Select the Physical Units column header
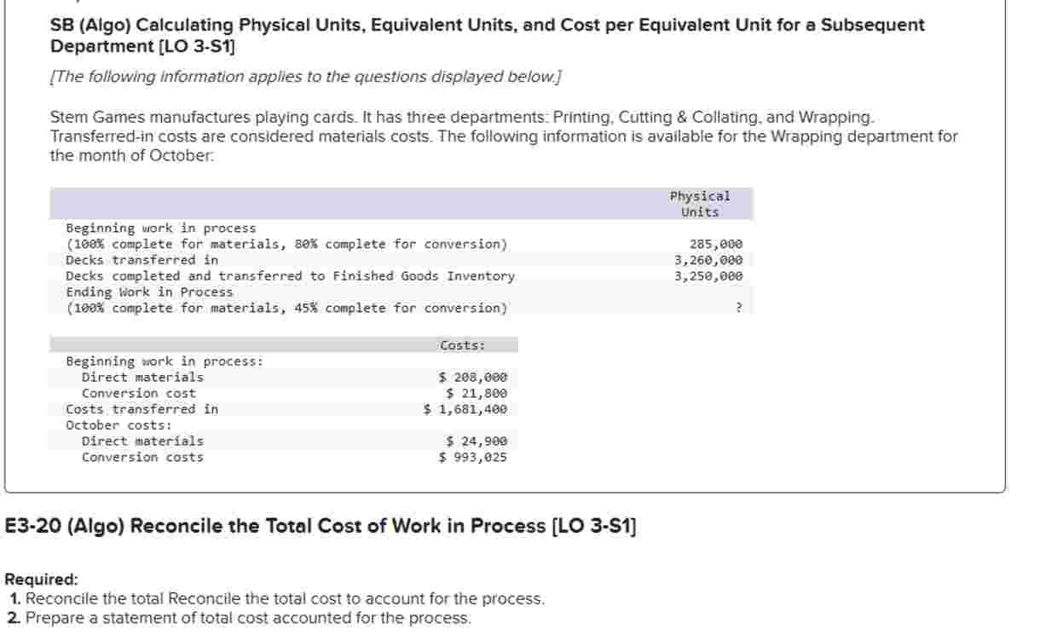The image size is (1046, 635). (698, 201)
